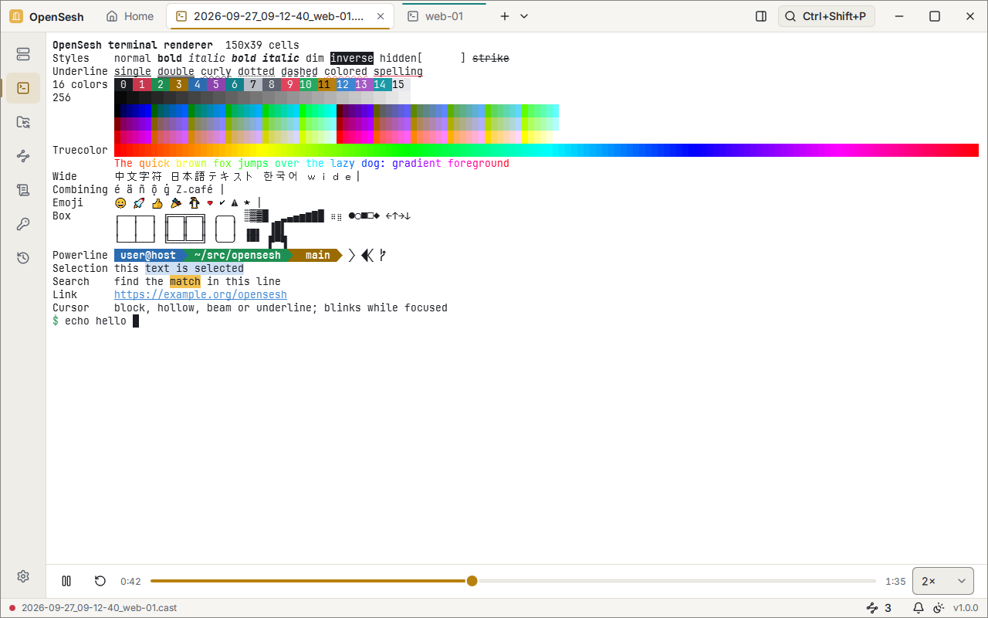The width and height of the screenshot is (988, 618).
Task: Open the SSH keys panel
Action: pos(23,224)
